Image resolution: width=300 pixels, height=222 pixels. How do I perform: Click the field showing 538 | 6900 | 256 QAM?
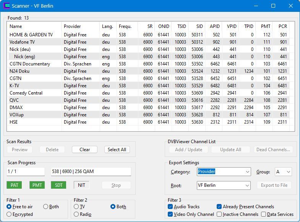click(91, 171)
